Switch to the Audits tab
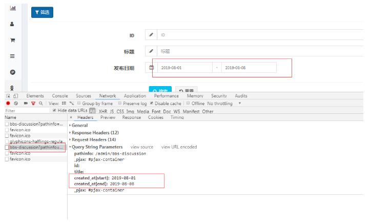This screenshot has height=224, width=369. point(241,96)
